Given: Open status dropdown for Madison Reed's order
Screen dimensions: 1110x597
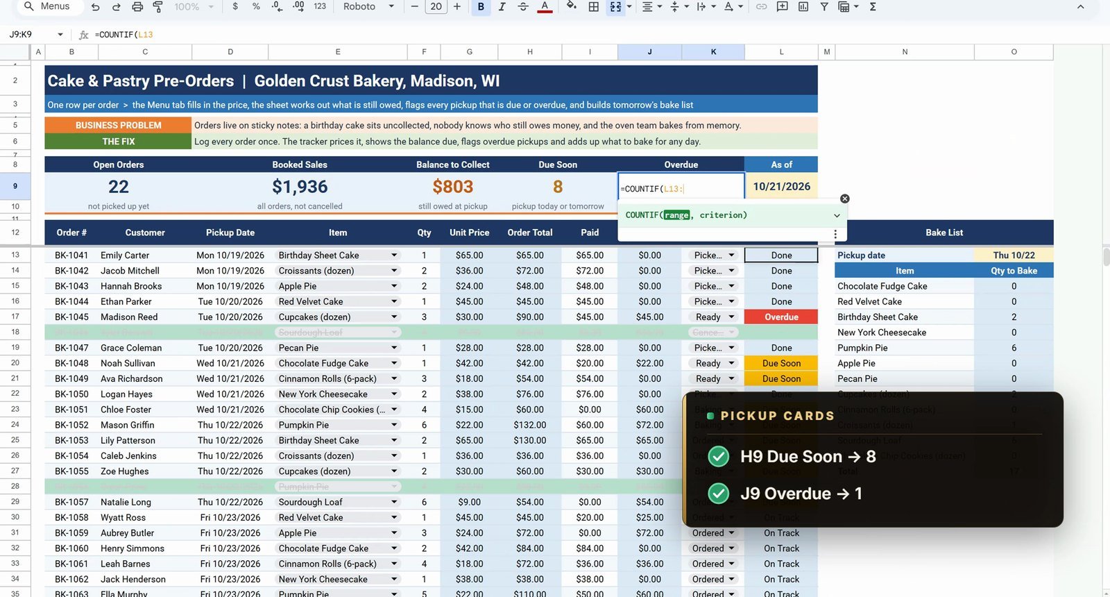Looking at the screenshot, I should pos(731,317).
